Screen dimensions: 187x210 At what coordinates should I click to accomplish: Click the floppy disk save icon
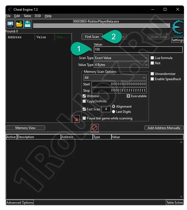click(28, 24)
